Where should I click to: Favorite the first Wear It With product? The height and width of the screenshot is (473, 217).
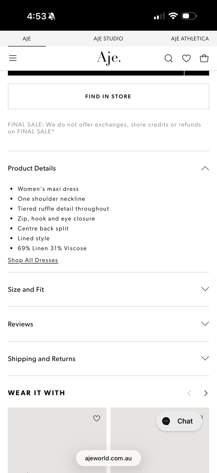97,418
